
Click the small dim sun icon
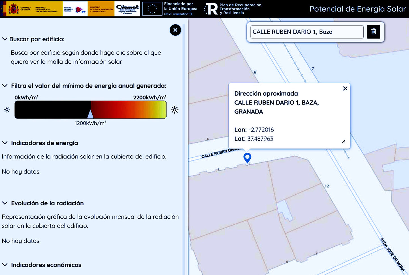click(7, 110)
